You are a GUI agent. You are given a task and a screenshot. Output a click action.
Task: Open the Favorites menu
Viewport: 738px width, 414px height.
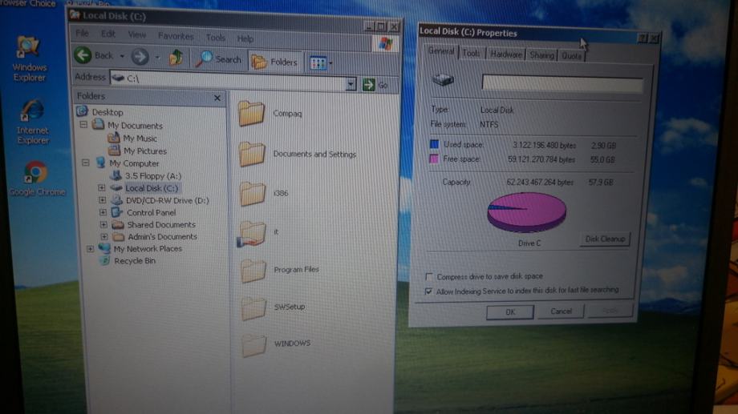(175, 36)
